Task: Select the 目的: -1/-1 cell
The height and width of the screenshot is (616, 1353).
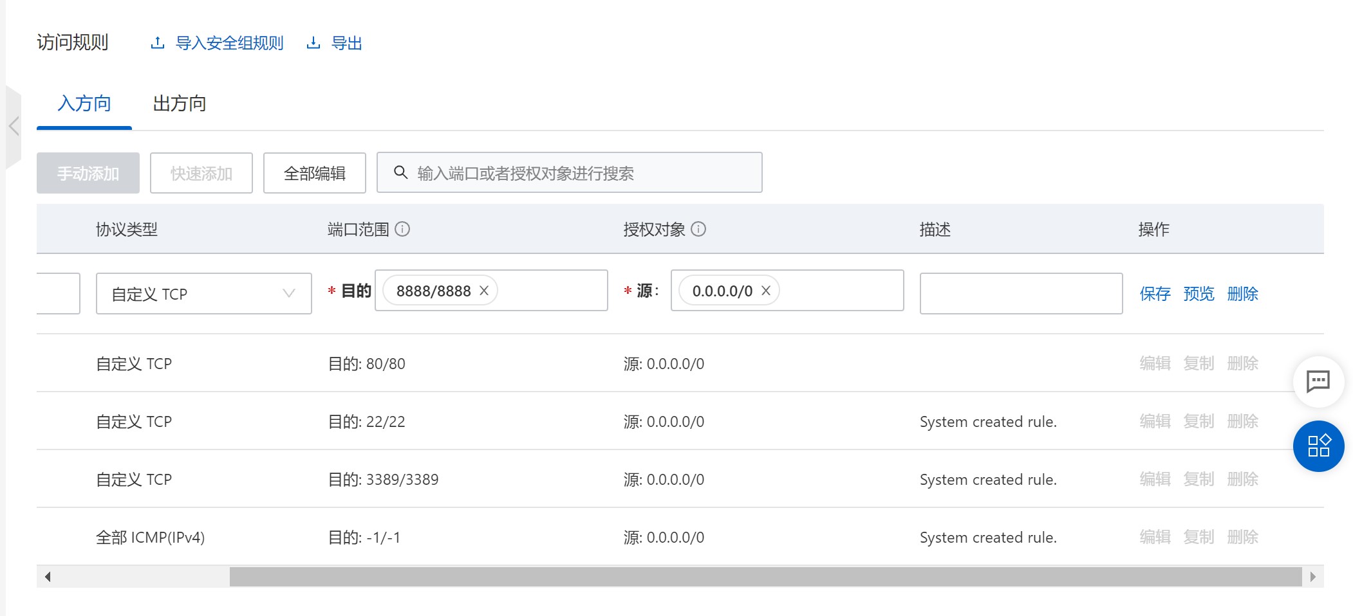Action: [364, 538]
